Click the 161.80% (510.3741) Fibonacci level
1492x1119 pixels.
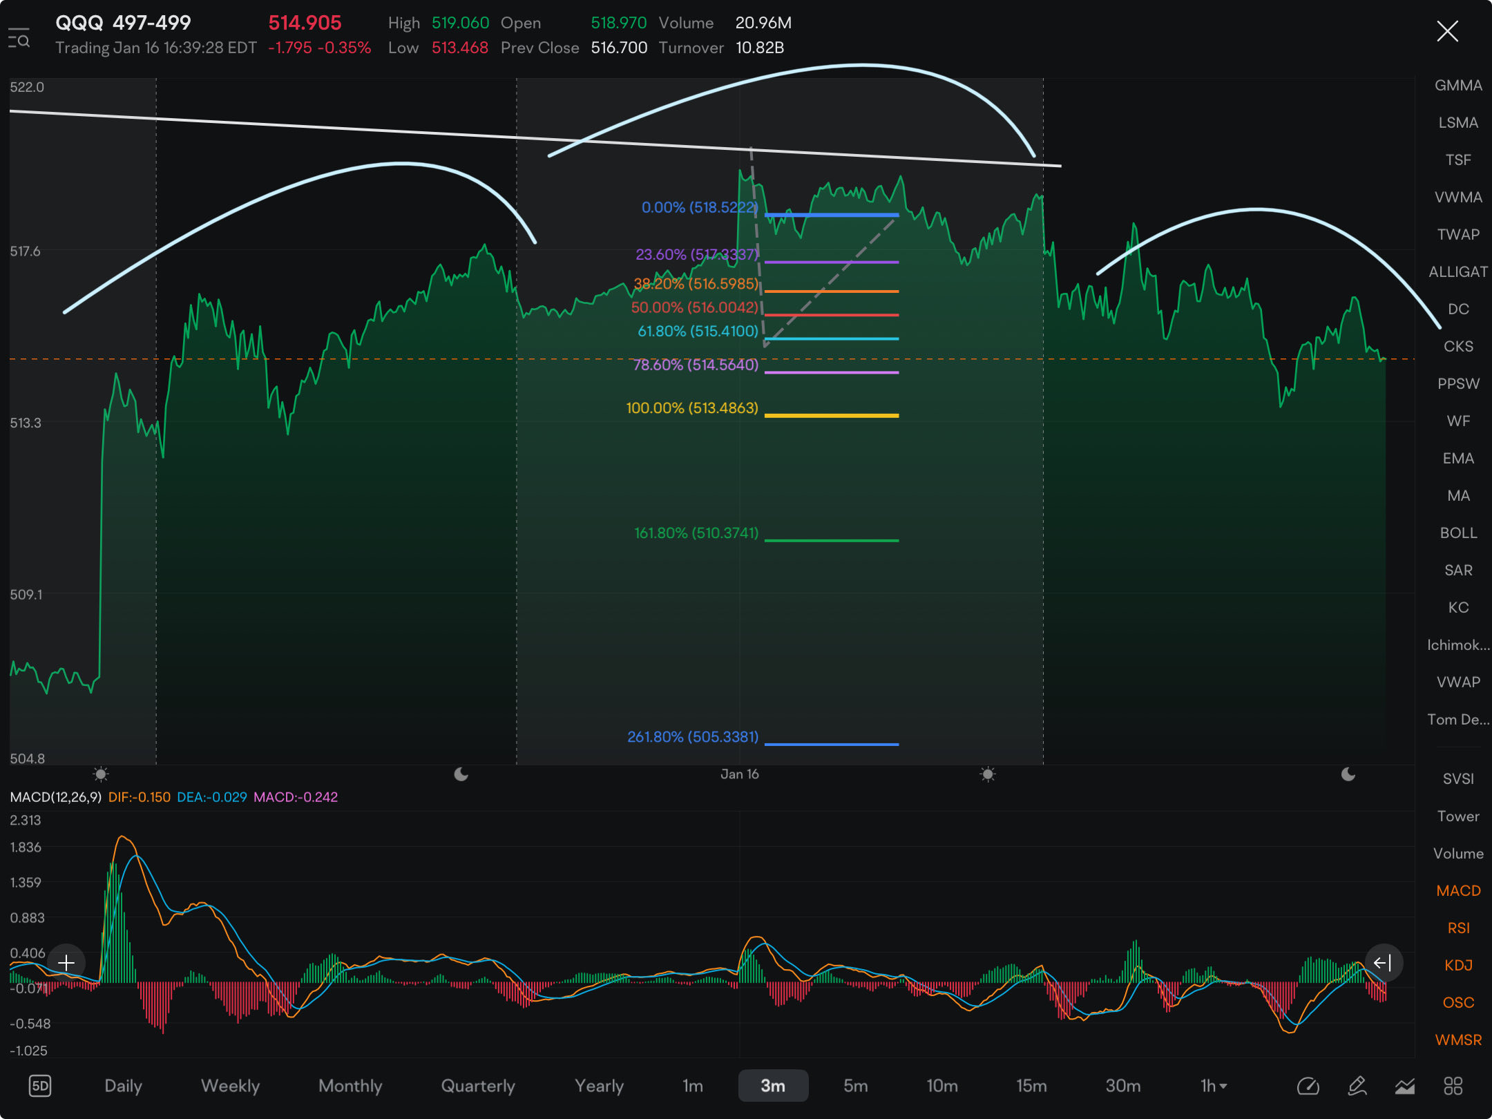tap(696, 533)
